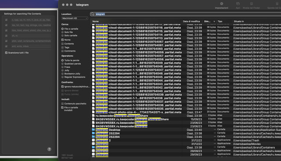
Task: Enable the Comments checkbox
Action: pyautogui.click(x=62, y=51)
